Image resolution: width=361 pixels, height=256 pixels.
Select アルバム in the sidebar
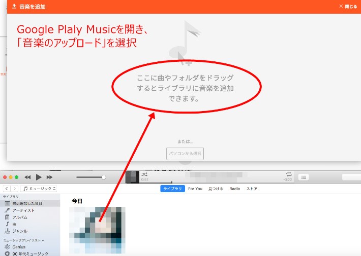(x=30, y=217)
